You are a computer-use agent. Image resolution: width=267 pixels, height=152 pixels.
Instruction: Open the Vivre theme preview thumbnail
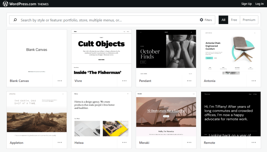[x=101, y=52]
